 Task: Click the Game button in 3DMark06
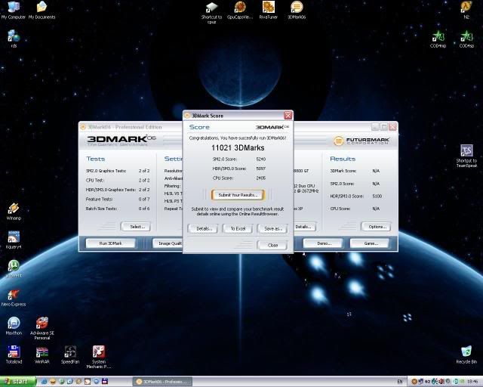click(x=371, y=243)
